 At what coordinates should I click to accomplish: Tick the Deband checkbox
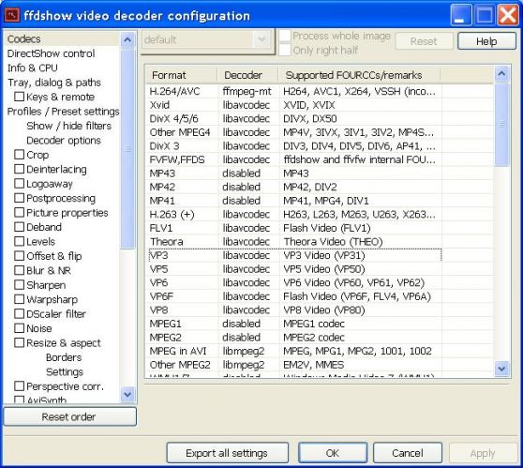coord(19,227)
